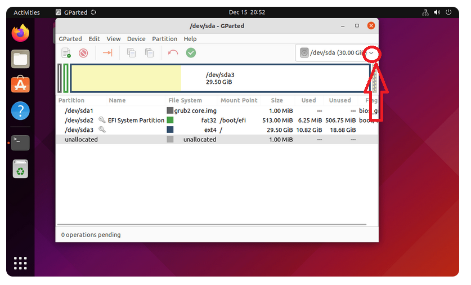Open Ubuntu Software from the dock
This screenshot has height=285, width=471.
(20, 84)
